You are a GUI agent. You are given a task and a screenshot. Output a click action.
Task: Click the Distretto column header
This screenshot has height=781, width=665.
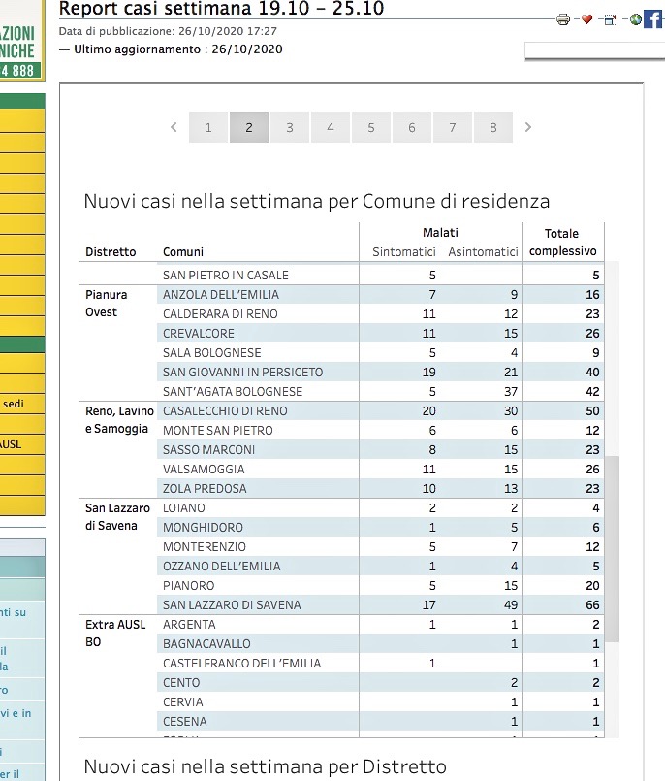click(x=111, y=252)
